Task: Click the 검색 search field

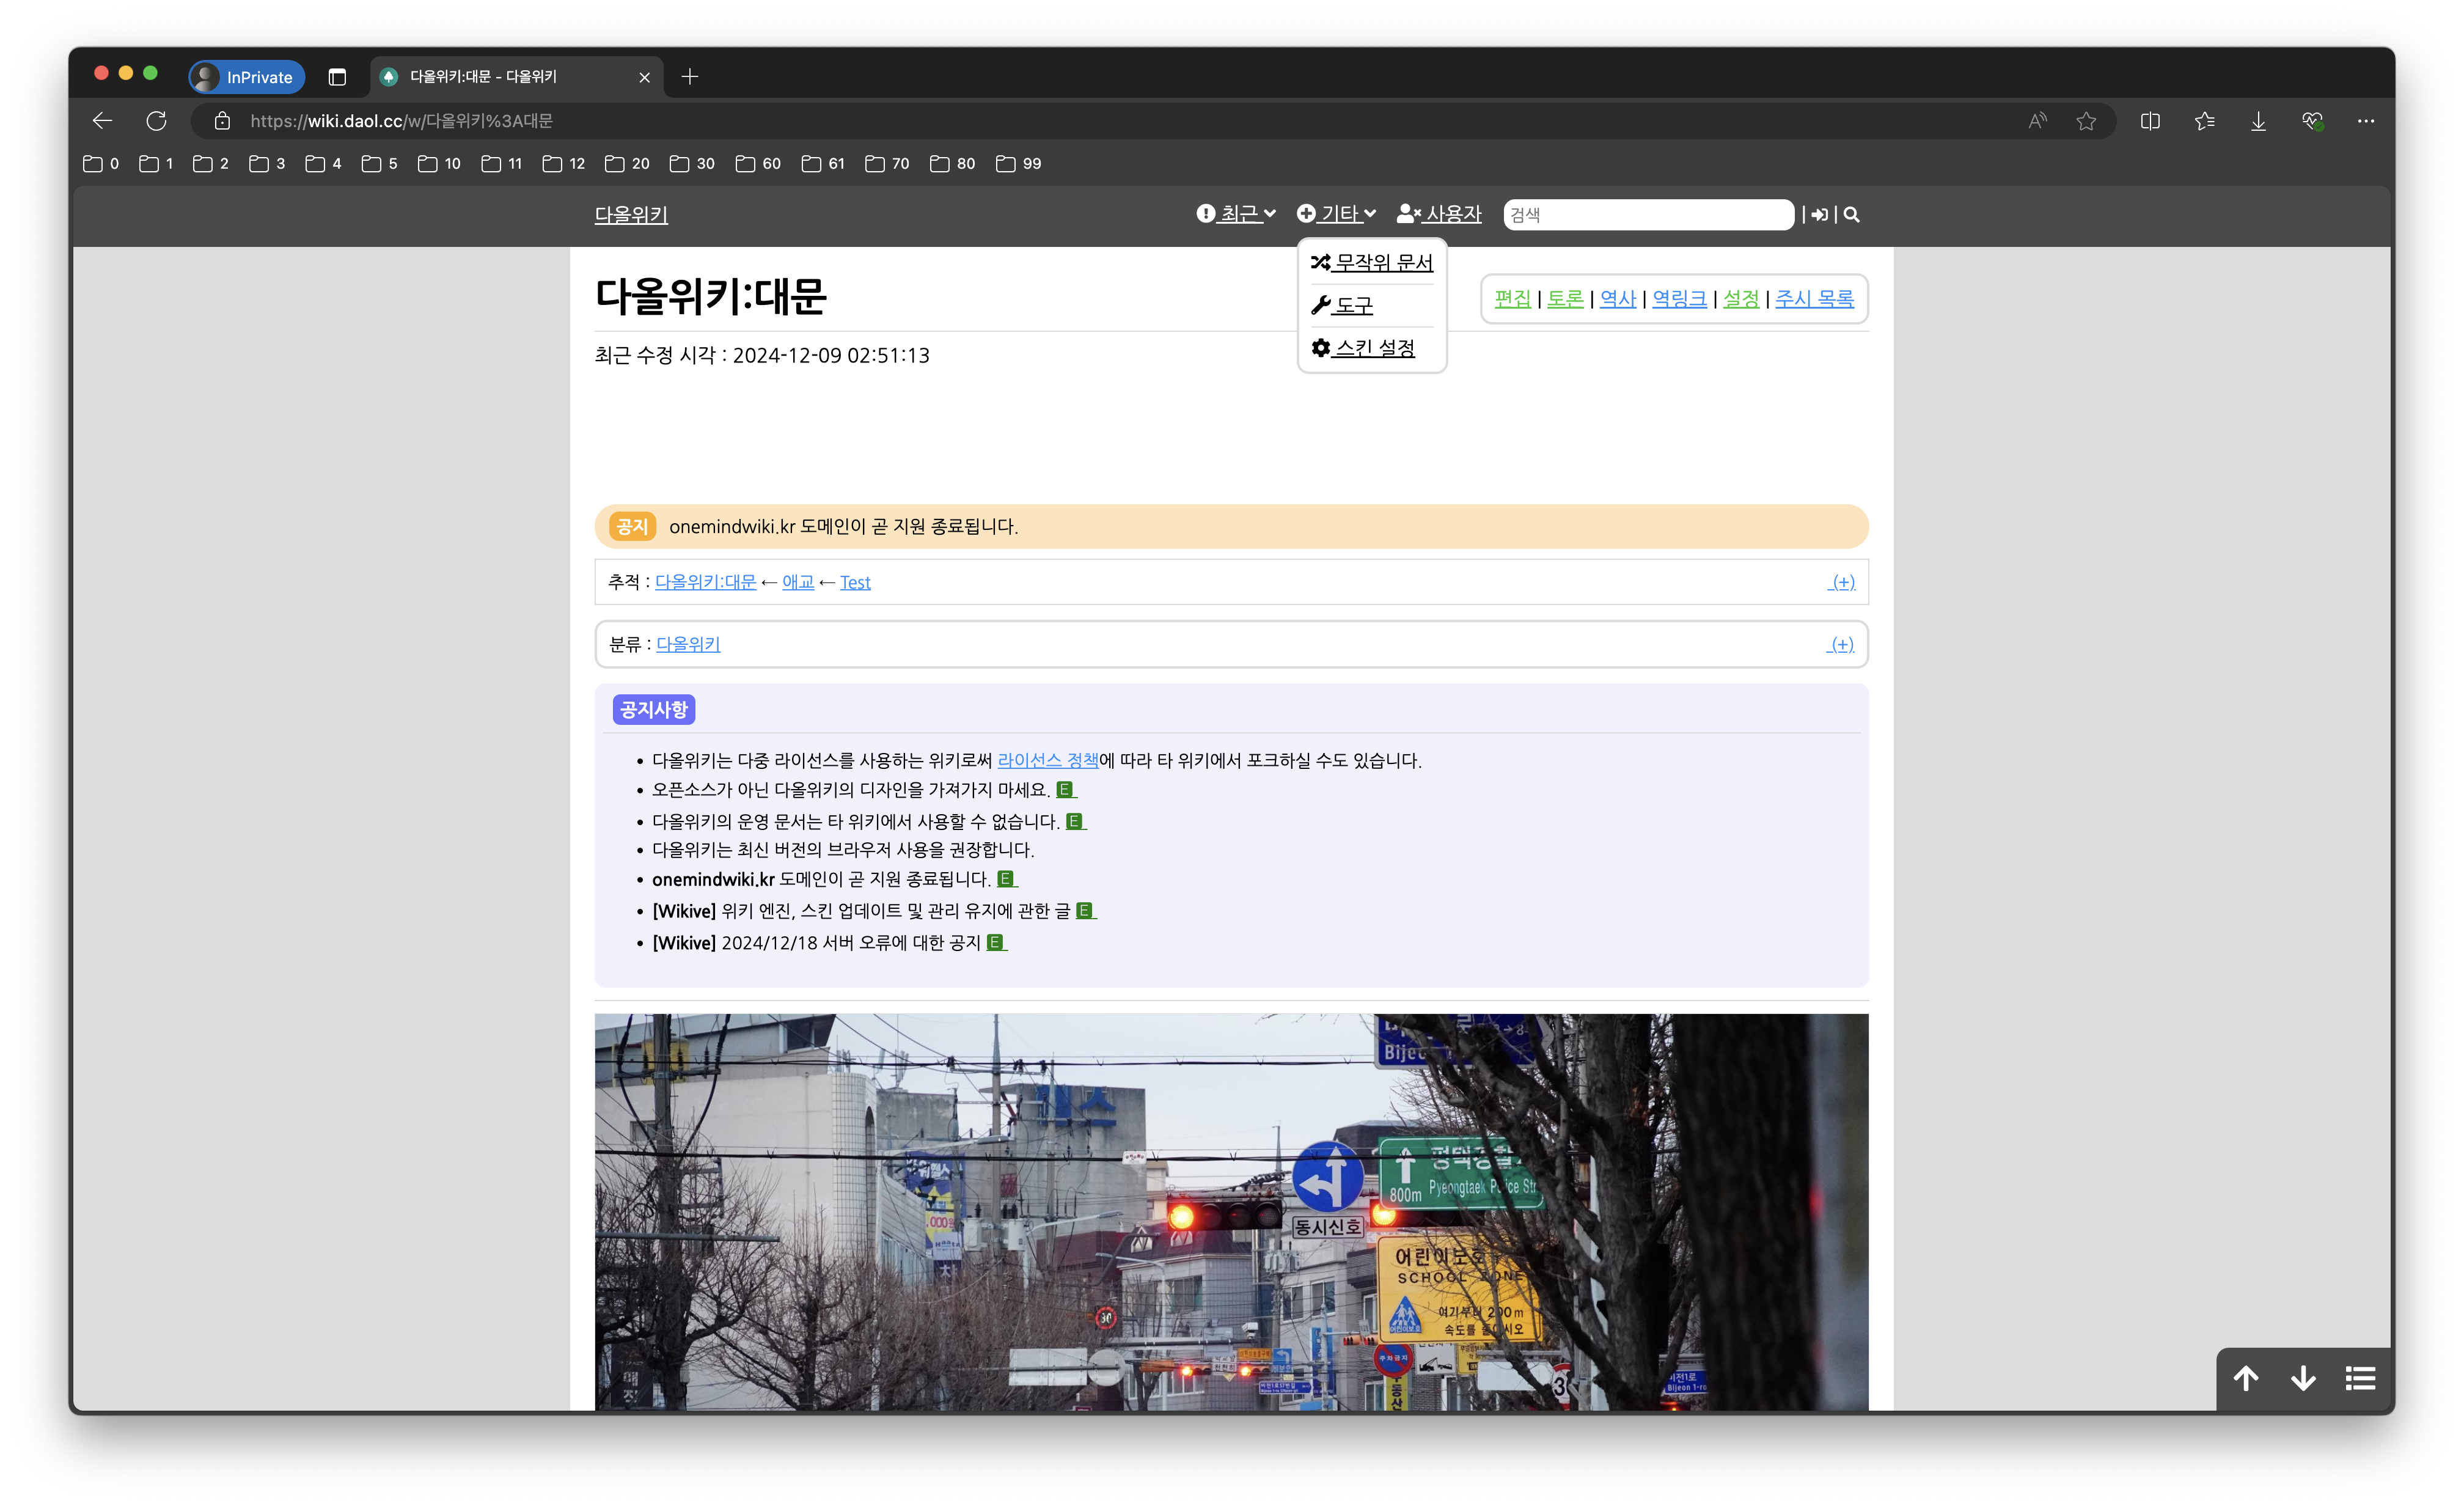Action: pyautogui.click(x=1649, y=214)
